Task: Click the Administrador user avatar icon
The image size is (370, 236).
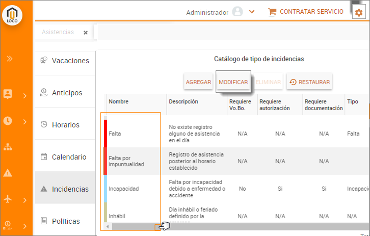Action: tap(237, 12)
